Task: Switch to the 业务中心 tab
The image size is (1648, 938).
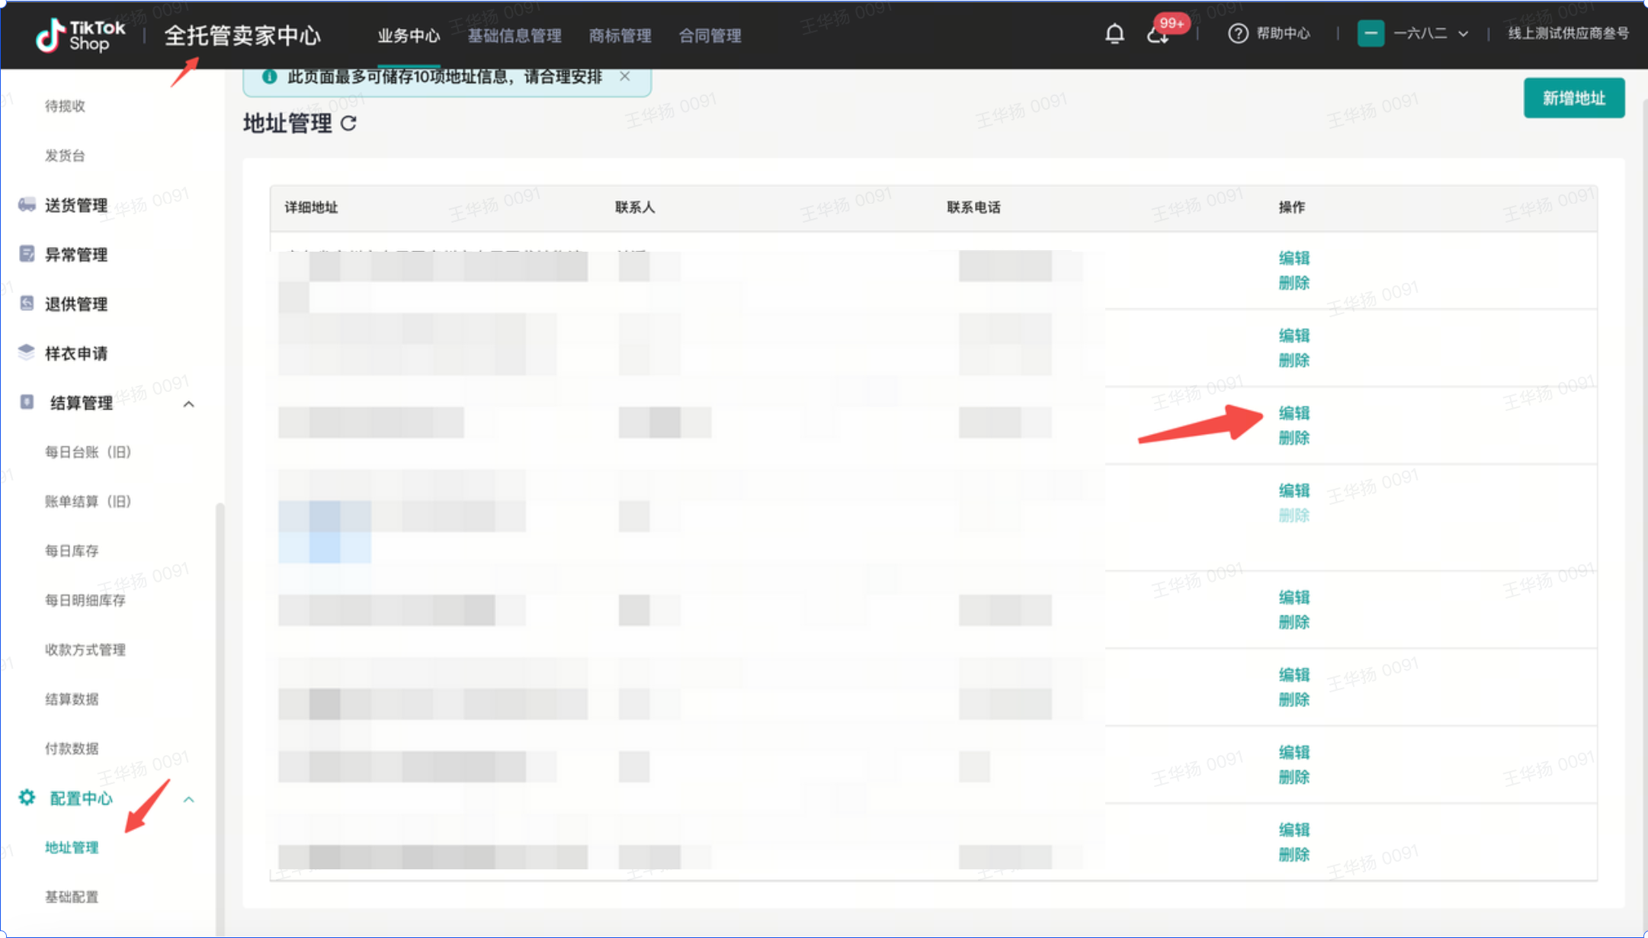Action: coord(409,36)
